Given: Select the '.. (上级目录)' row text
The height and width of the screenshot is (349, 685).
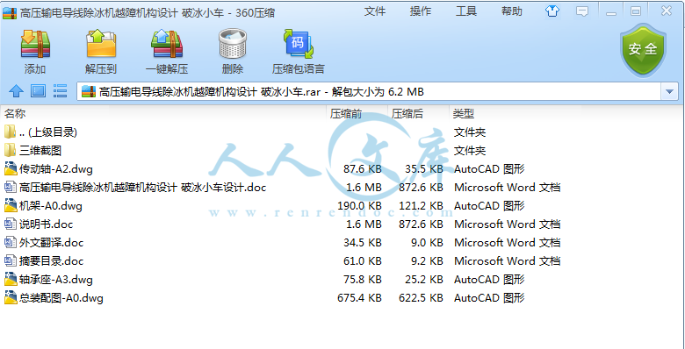Looking at the screenshot, I should pos(48,132).
